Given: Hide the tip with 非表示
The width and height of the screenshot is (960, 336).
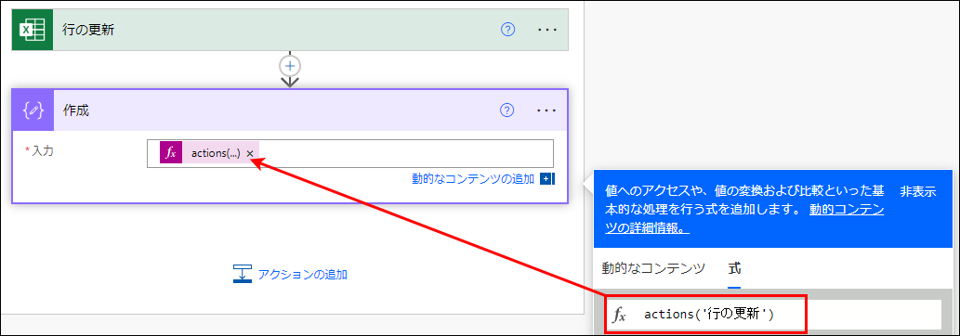Looking at the screenshot, I should (x=918, y=191).
